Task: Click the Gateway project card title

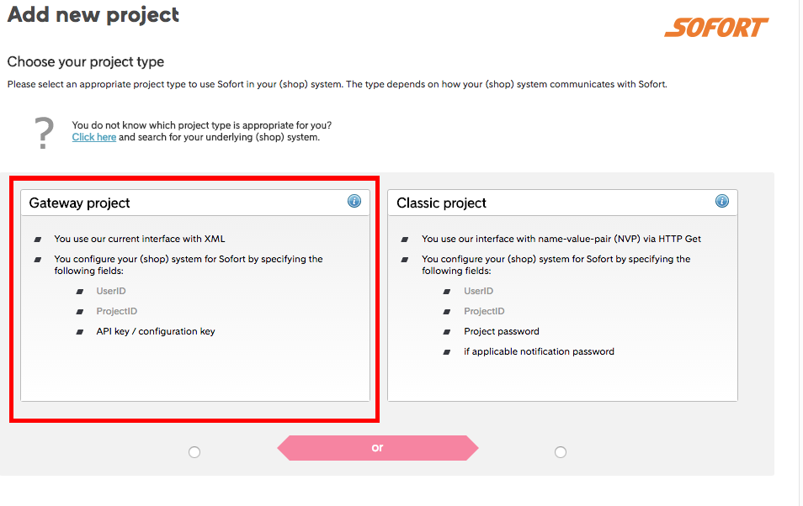Action: tap(80, 203)
